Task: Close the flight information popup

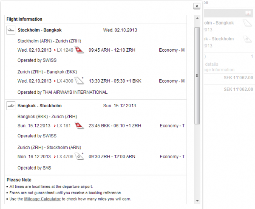Action: (x=196, y=6)
